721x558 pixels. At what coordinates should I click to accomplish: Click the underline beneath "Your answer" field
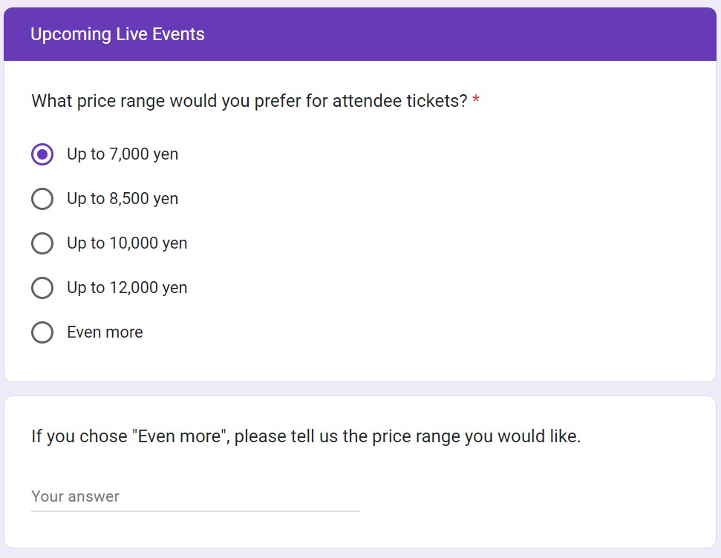195,511
